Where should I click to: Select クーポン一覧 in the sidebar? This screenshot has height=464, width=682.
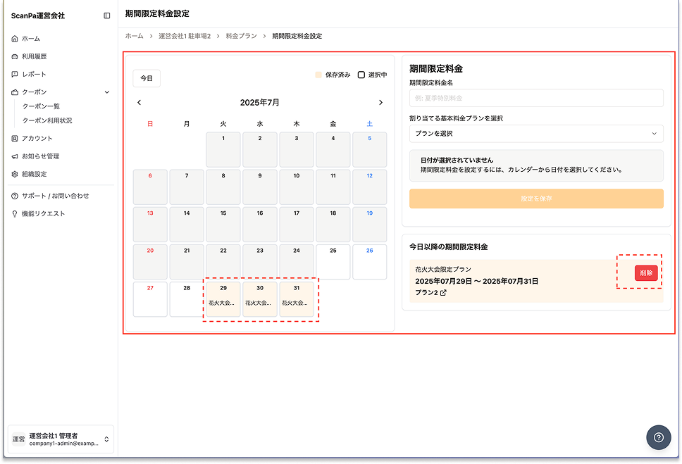click(x=41, y=106)
